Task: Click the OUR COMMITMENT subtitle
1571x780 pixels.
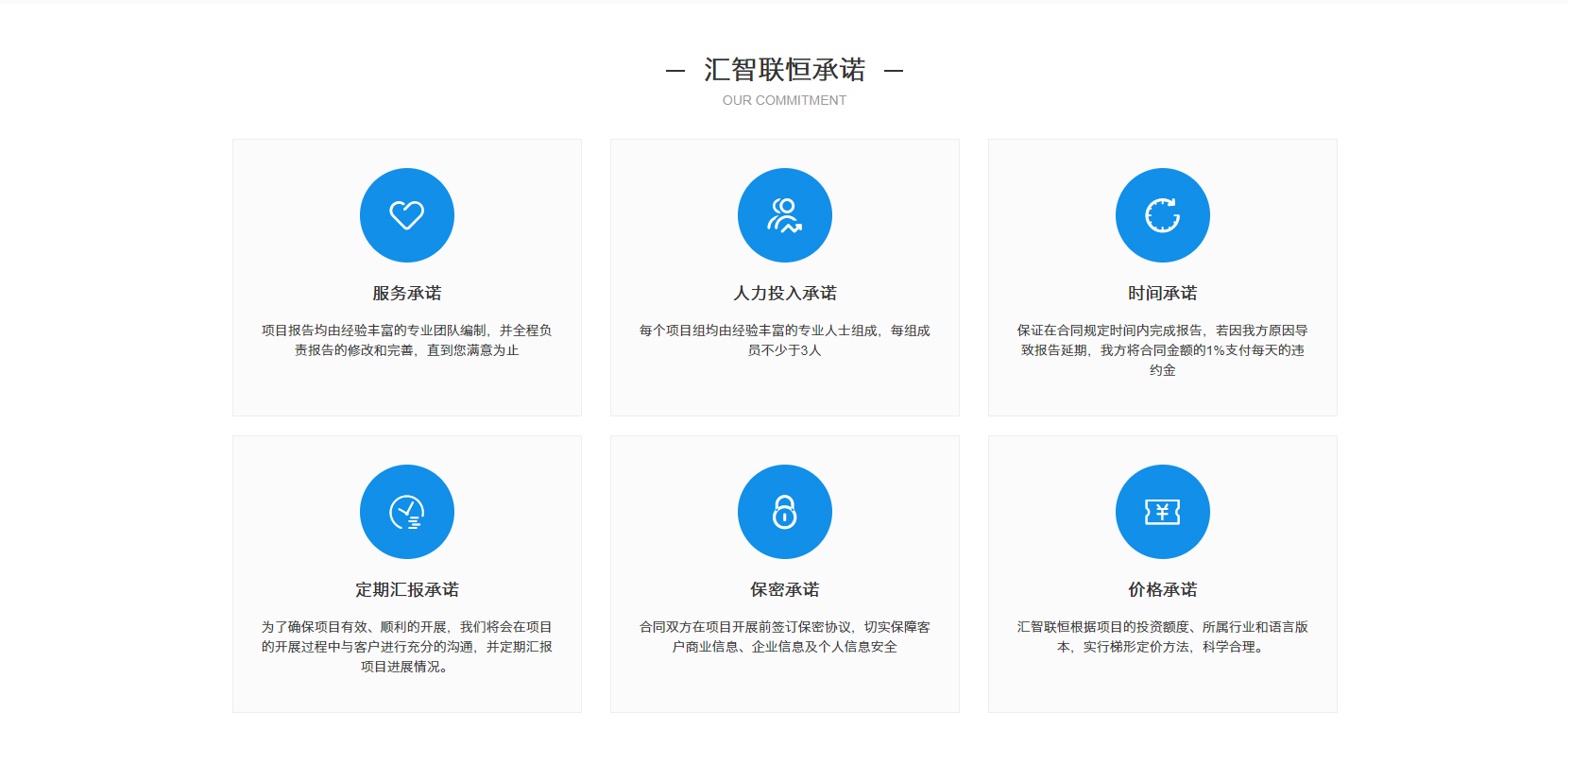Action: pos(784,100)
